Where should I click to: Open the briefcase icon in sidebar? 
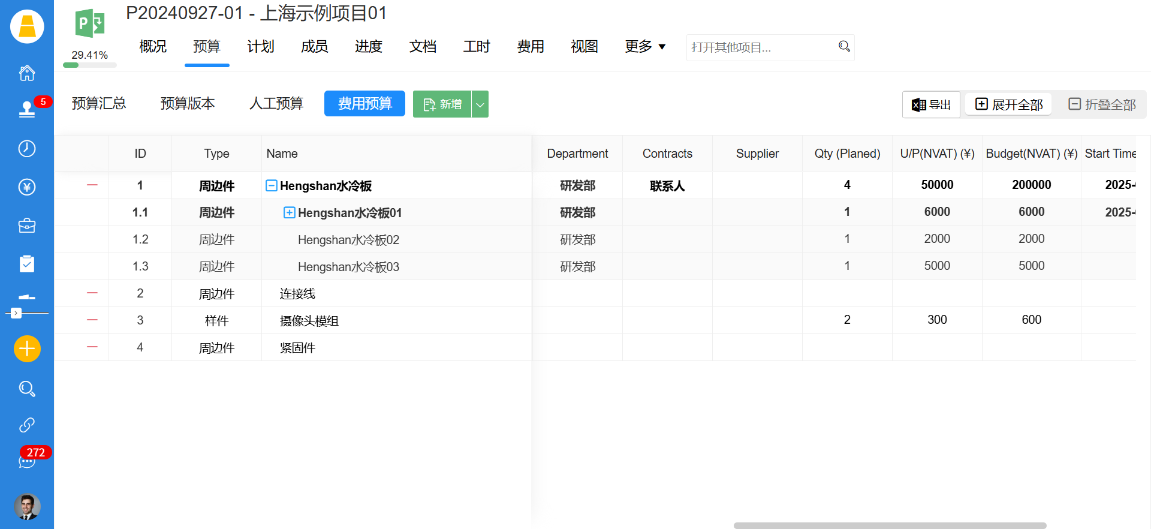[x=27, y=226]
